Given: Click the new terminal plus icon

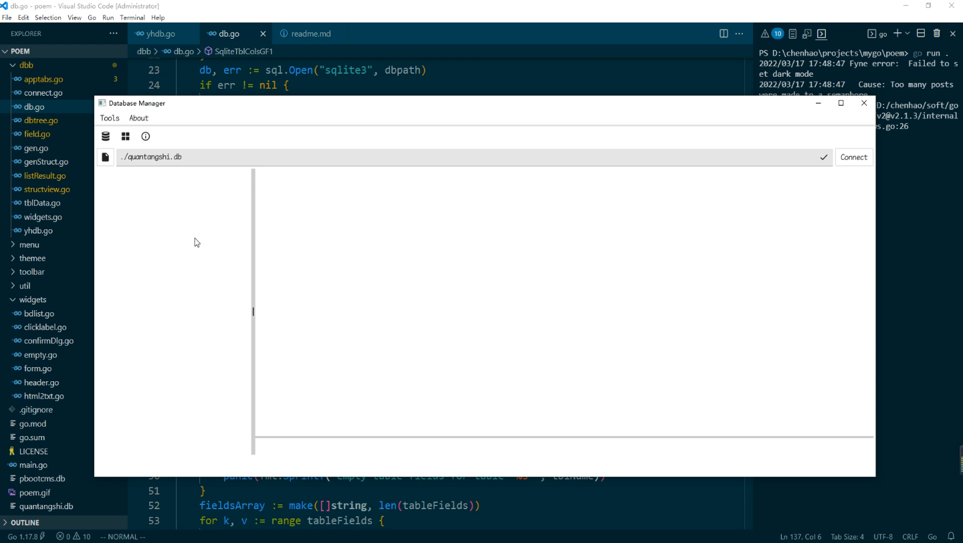Looking at the screenshot, I should [x=897, y=33].
